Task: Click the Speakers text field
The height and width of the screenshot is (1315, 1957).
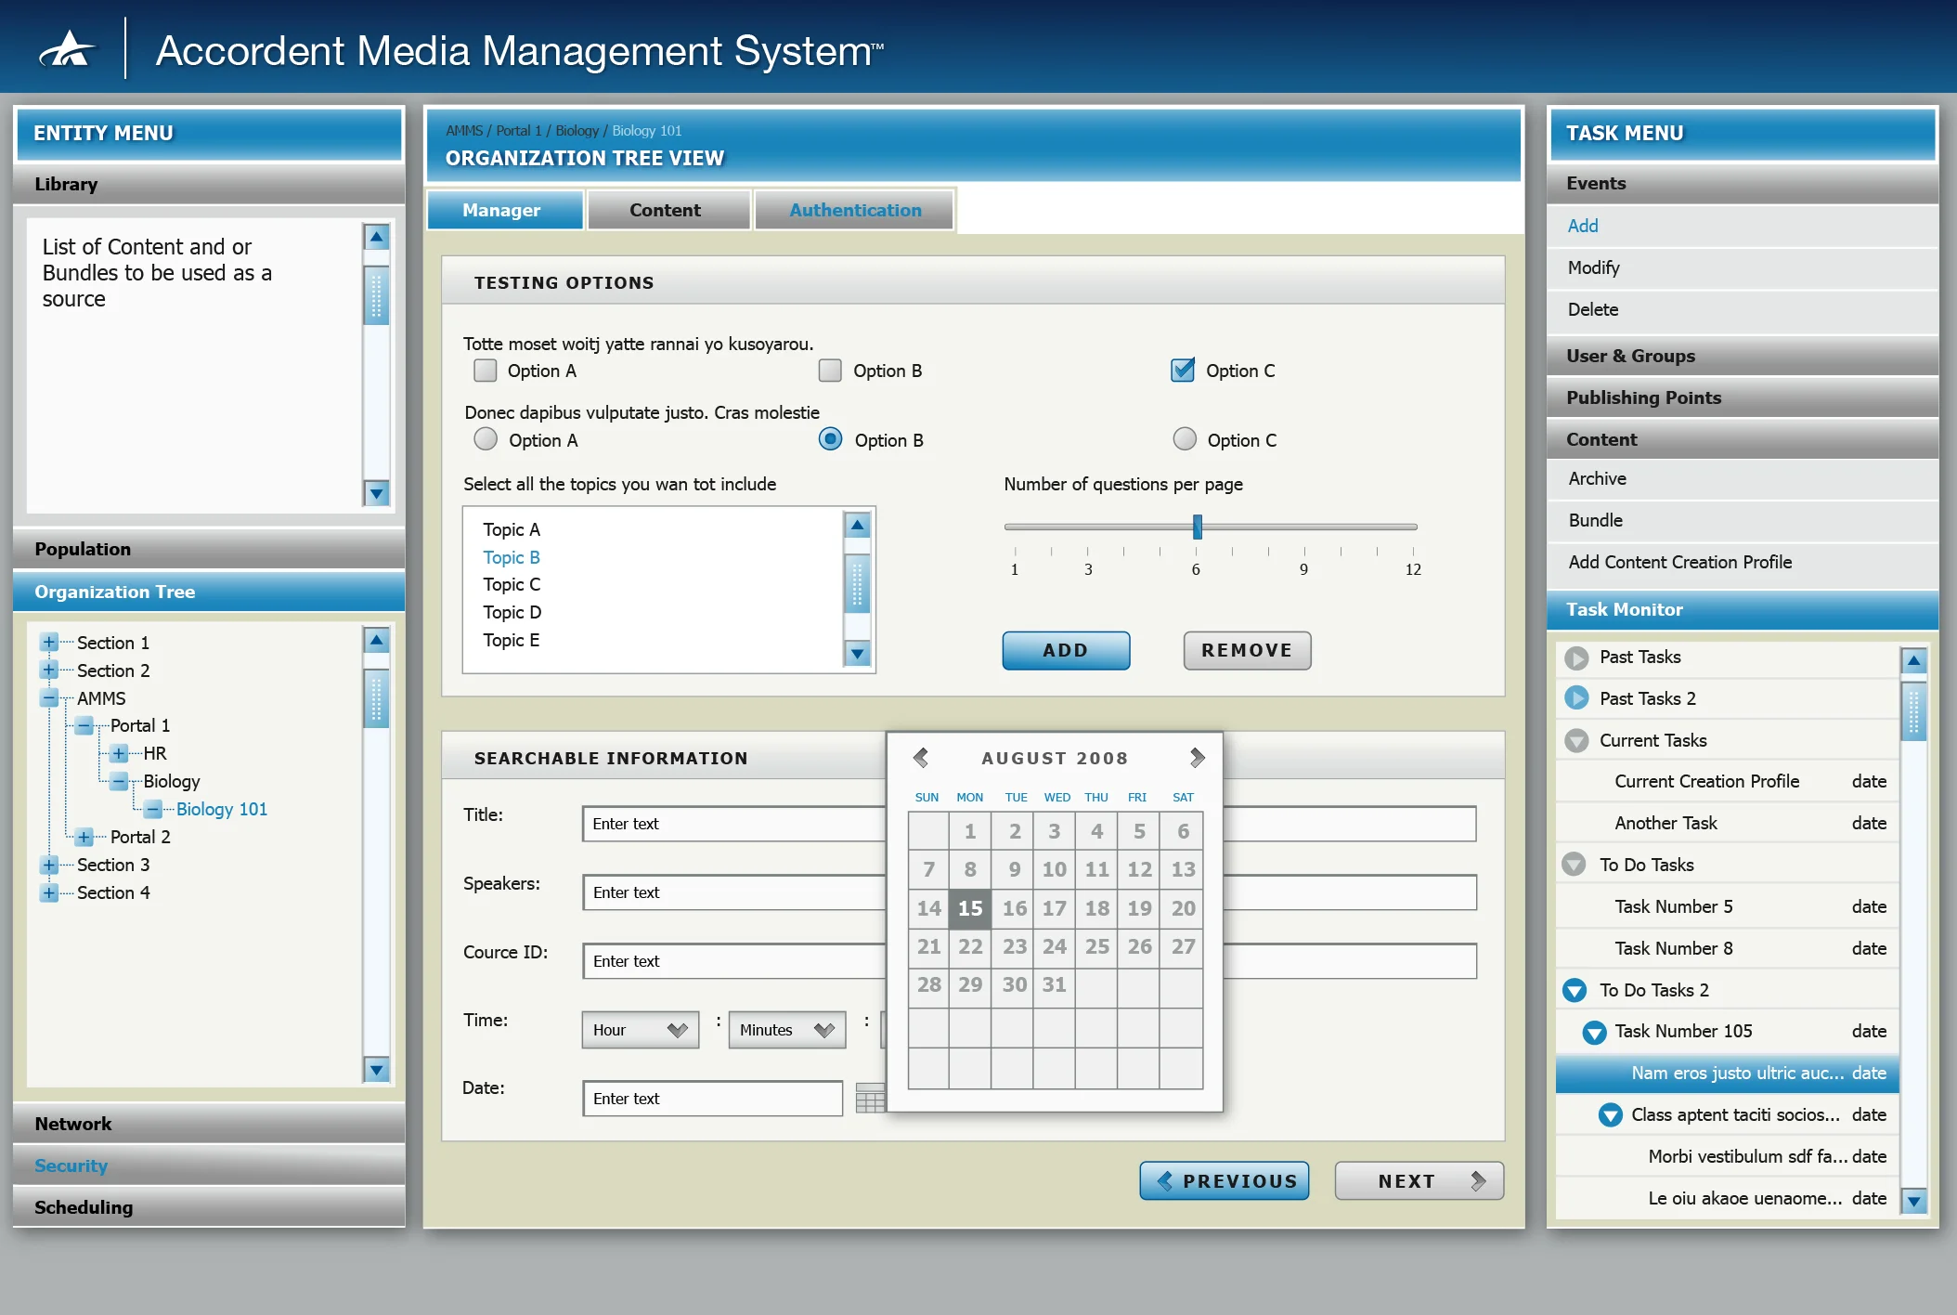Action: click(1029, 892)
